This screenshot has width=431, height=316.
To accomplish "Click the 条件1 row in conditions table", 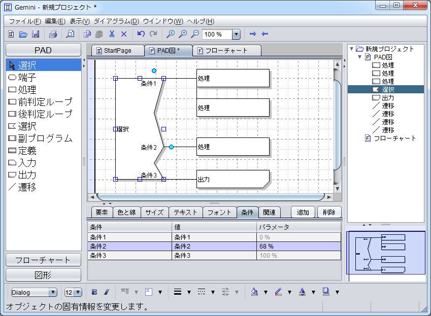I will [x=214, y=237].
